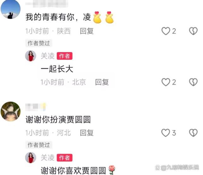Tap broken heart on 一起长大 reply
Image resolution: width=203 pixels, height=175 pixels.
tap(193, 82)
